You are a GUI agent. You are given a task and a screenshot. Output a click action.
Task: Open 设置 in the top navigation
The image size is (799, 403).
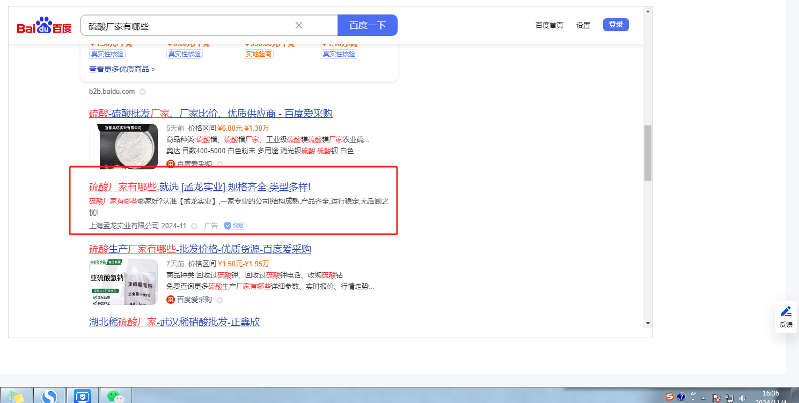[583, 25]
